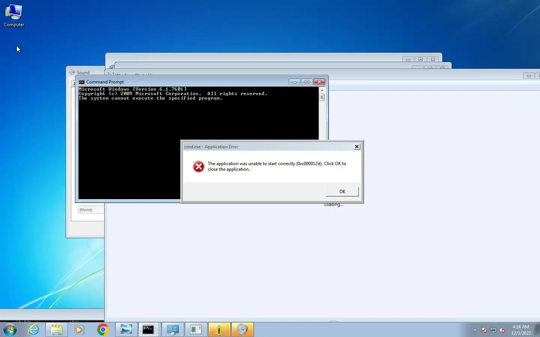Open Windows Media Player from the taskbar
The height and width of the screenshot is (337, 540).
point(79,330)
